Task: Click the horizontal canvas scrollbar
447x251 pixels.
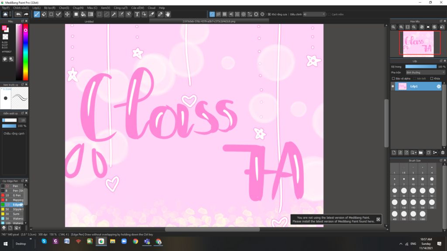Action: pos(213,229)
